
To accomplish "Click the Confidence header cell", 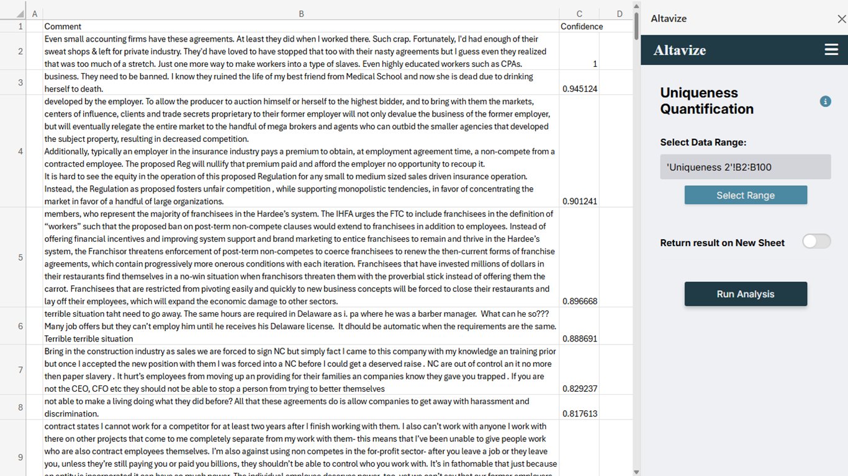I will click(579, 27).
